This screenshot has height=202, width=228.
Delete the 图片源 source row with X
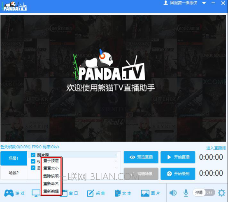116,155
